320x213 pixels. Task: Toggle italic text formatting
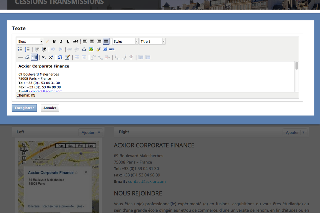61,42
